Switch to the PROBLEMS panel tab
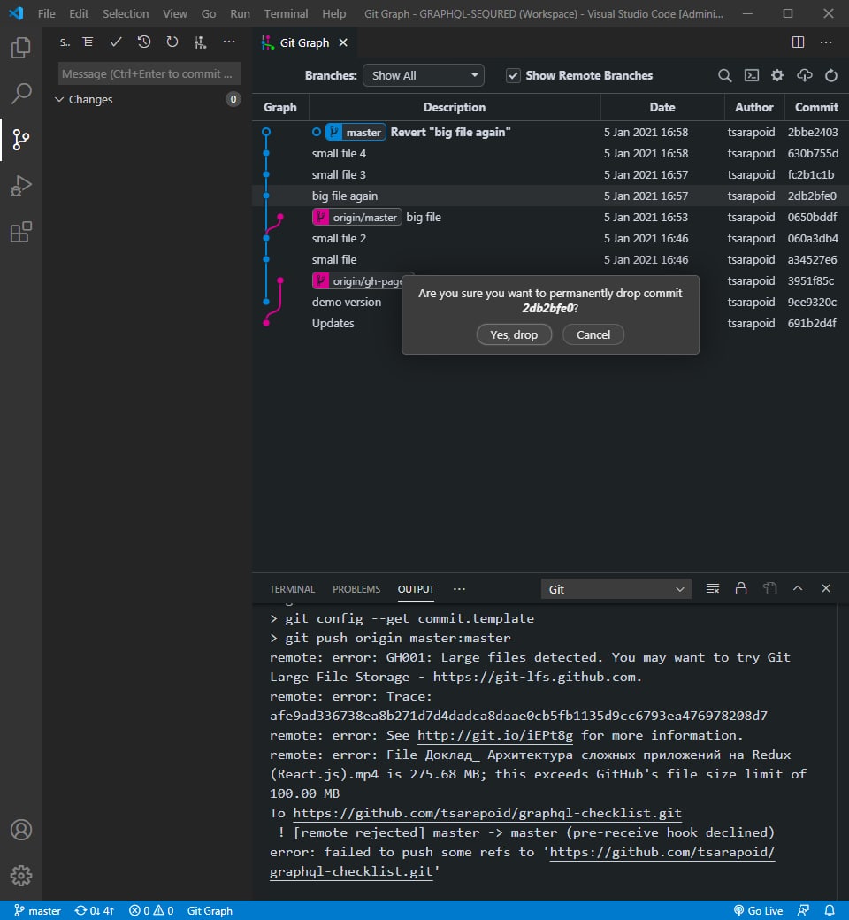849x920 pixels. point(356,589)
